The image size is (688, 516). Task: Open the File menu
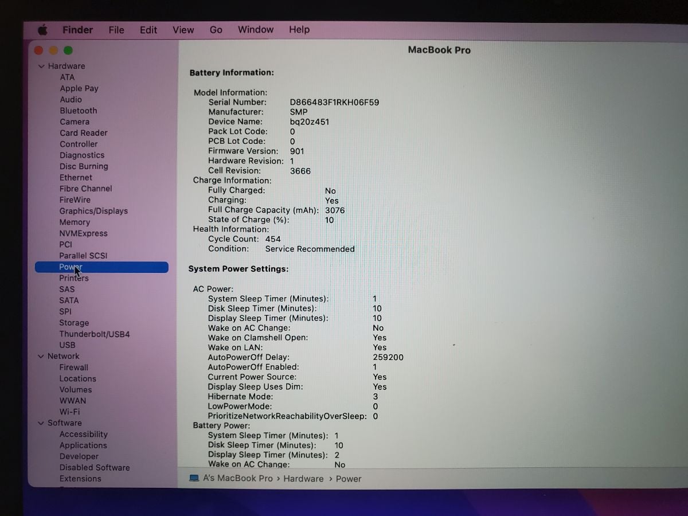point(116,30)
